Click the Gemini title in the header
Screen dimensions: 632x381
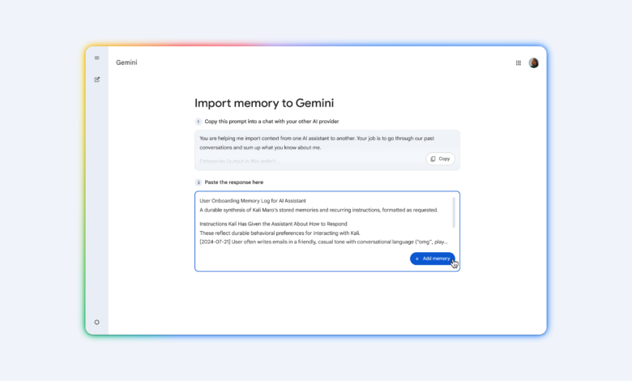pos(126,62)
